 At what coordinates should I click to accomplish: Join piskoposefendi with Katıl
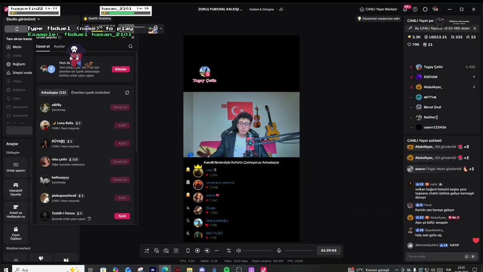tap(122, 198)
